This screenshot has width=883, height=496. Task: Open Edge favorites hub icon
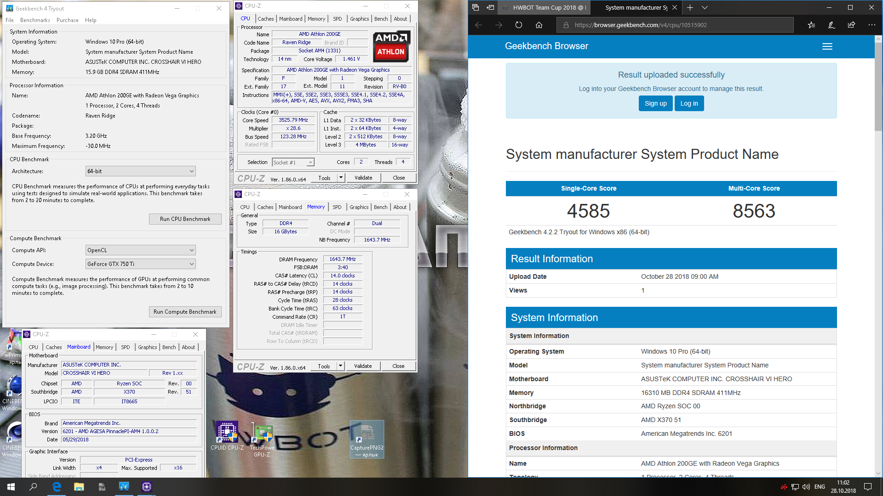pos(811,25)
